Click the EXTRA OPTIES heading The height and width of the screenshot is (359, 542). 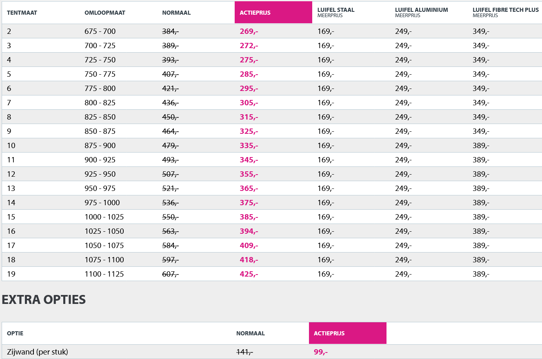point(44,299)
